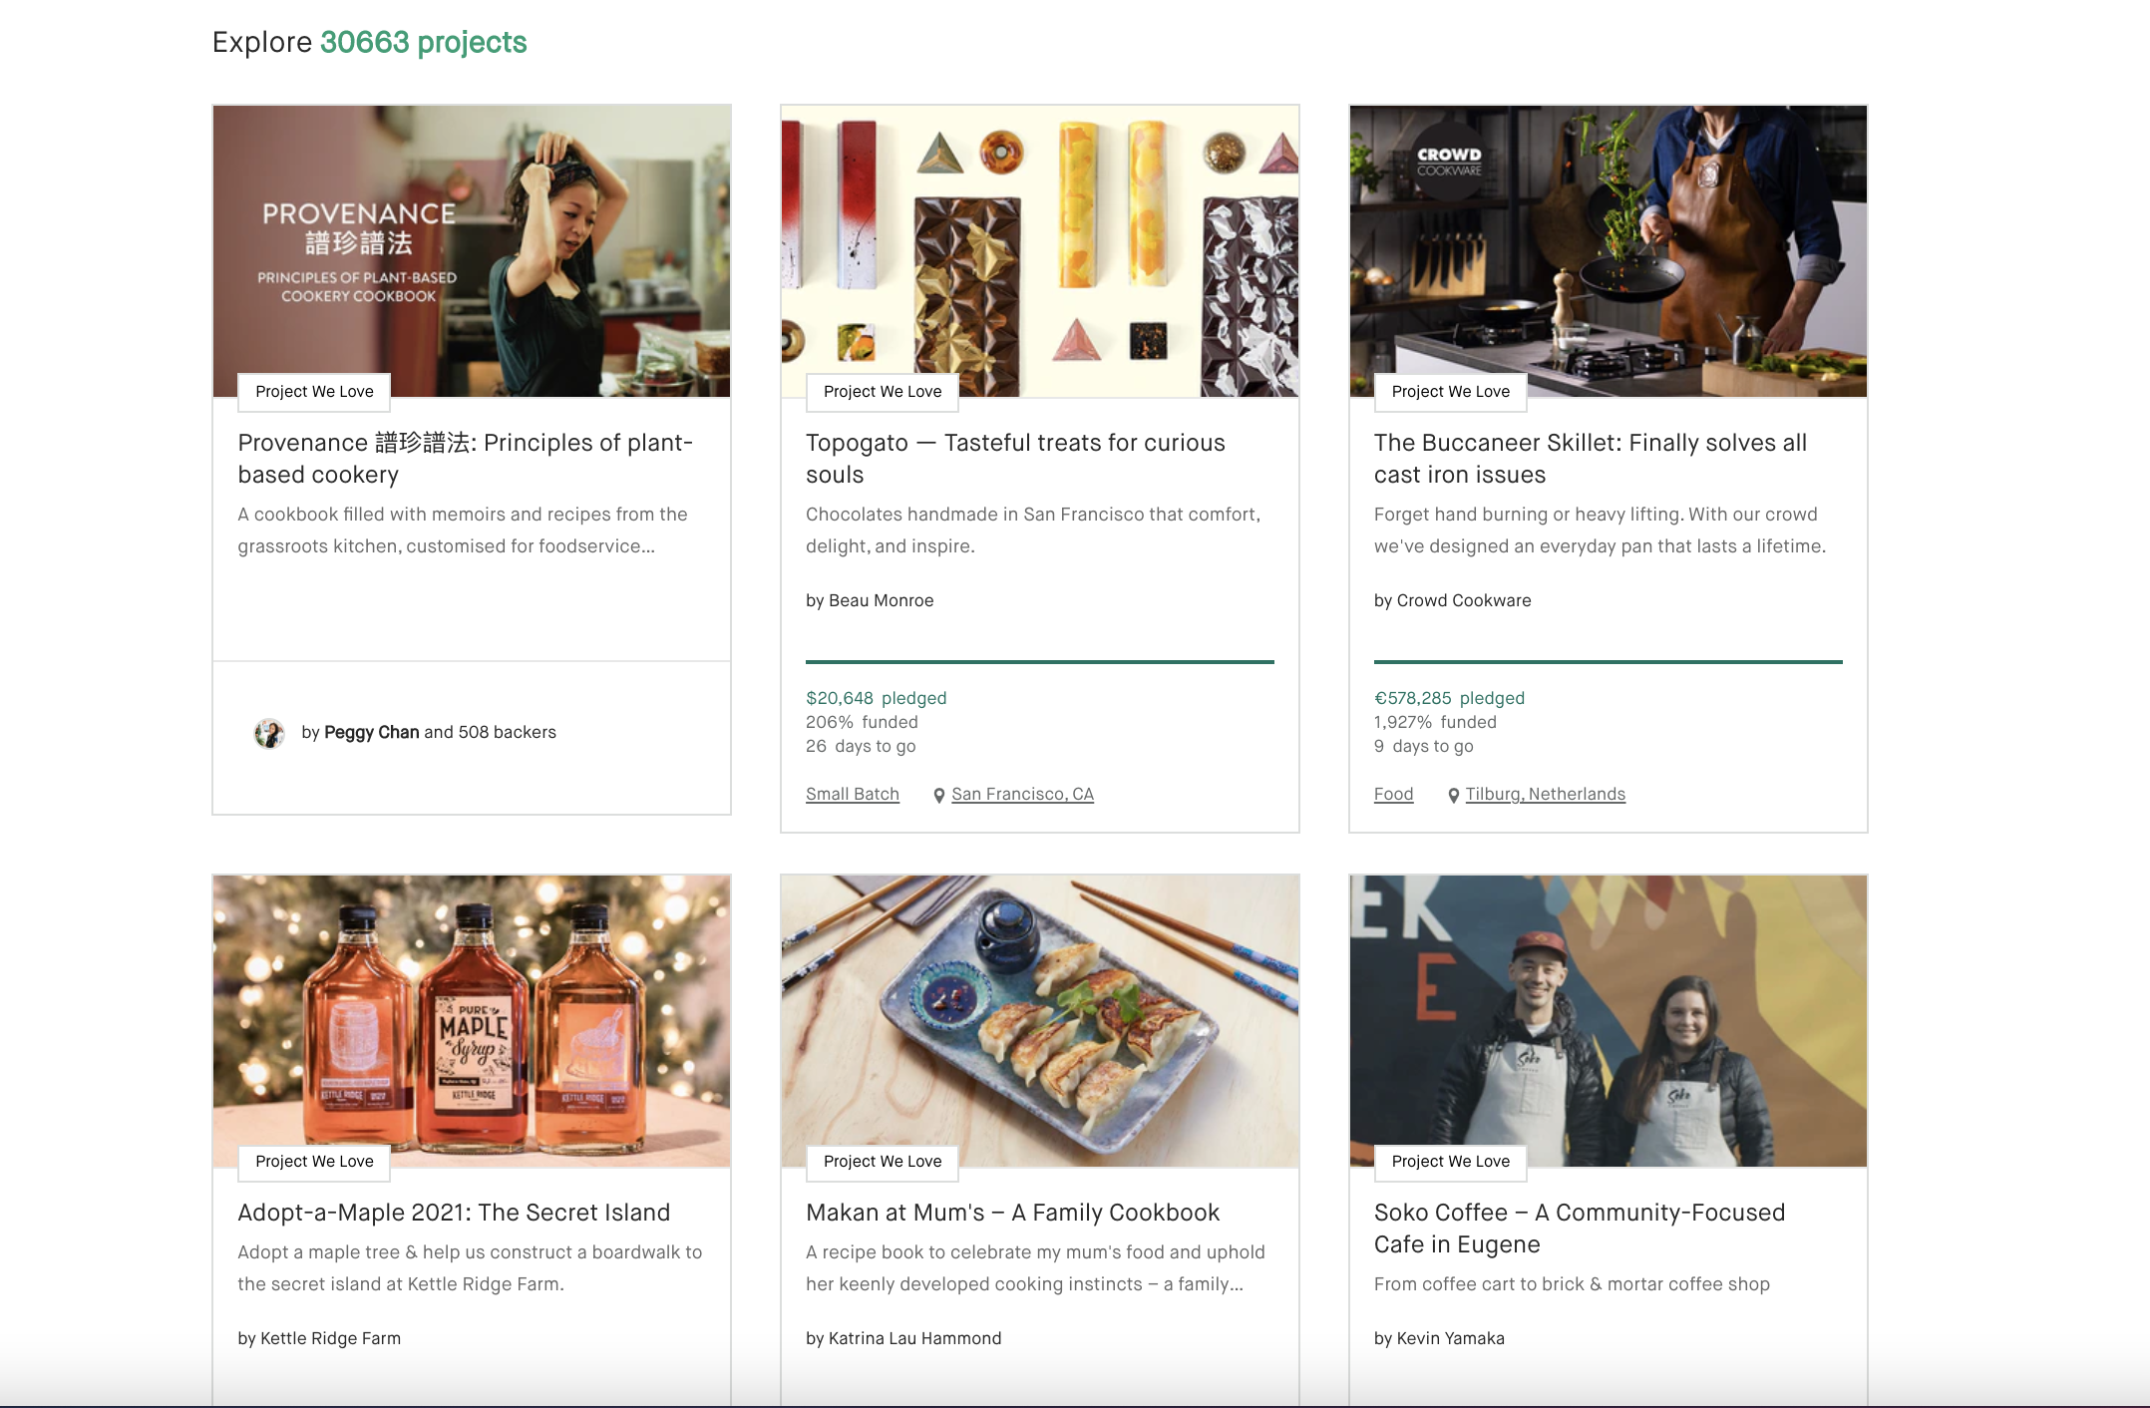Open the Small Batch category link
The height and width of the screenshot is (1408, 2150).
coord(853,794)
